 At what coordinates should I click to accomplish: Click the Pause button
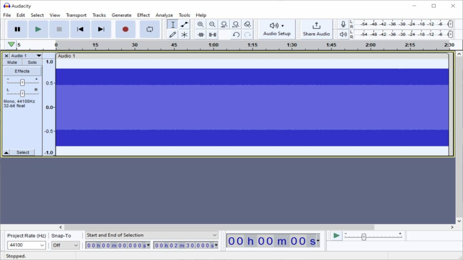click(17, 29)
